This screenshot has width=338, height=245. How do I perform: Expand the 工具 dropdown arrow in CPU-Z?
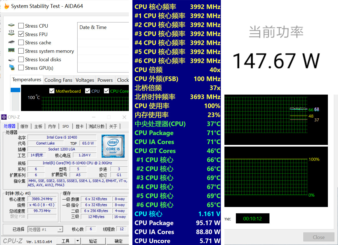pos(78,241)
